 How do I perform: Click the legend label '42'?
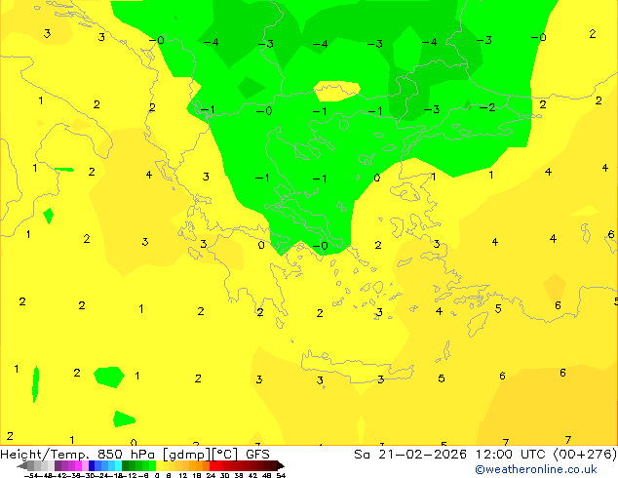253,476
